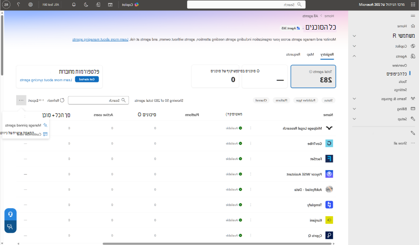Screen dimensions: 420x245
Task: Click the Get started button
Action: pos(87,79)
